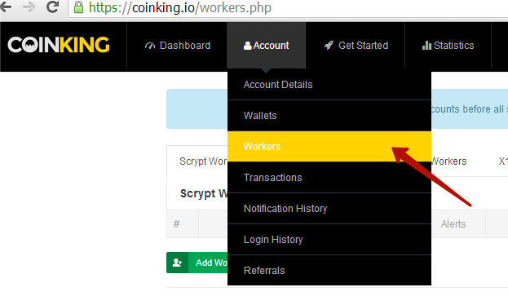Select Wallets from the Account menu

click(329, 115)
